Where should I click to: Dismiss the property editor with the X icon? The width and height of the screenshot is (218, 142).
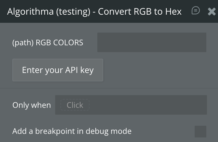tap(212, 12)
